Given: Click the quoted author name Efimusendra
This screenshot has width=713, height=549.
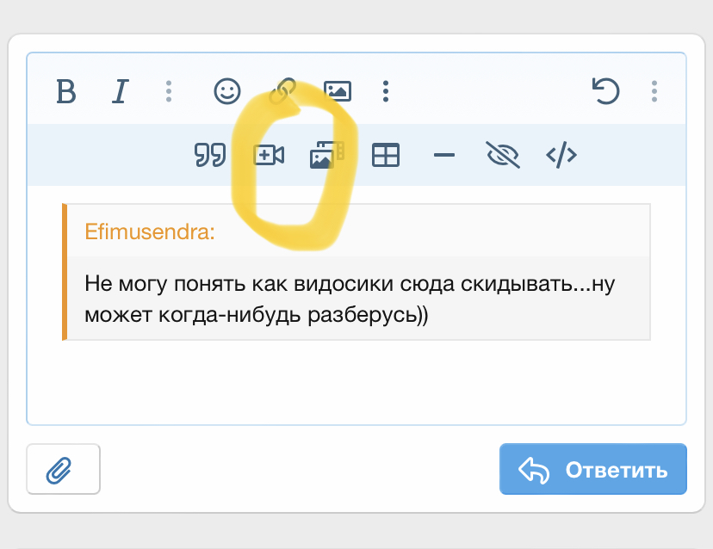Looking at the screenshot, I should coord(150,231).
